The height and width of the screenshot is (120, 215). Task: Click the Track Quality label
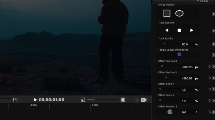tap(166, 38)
